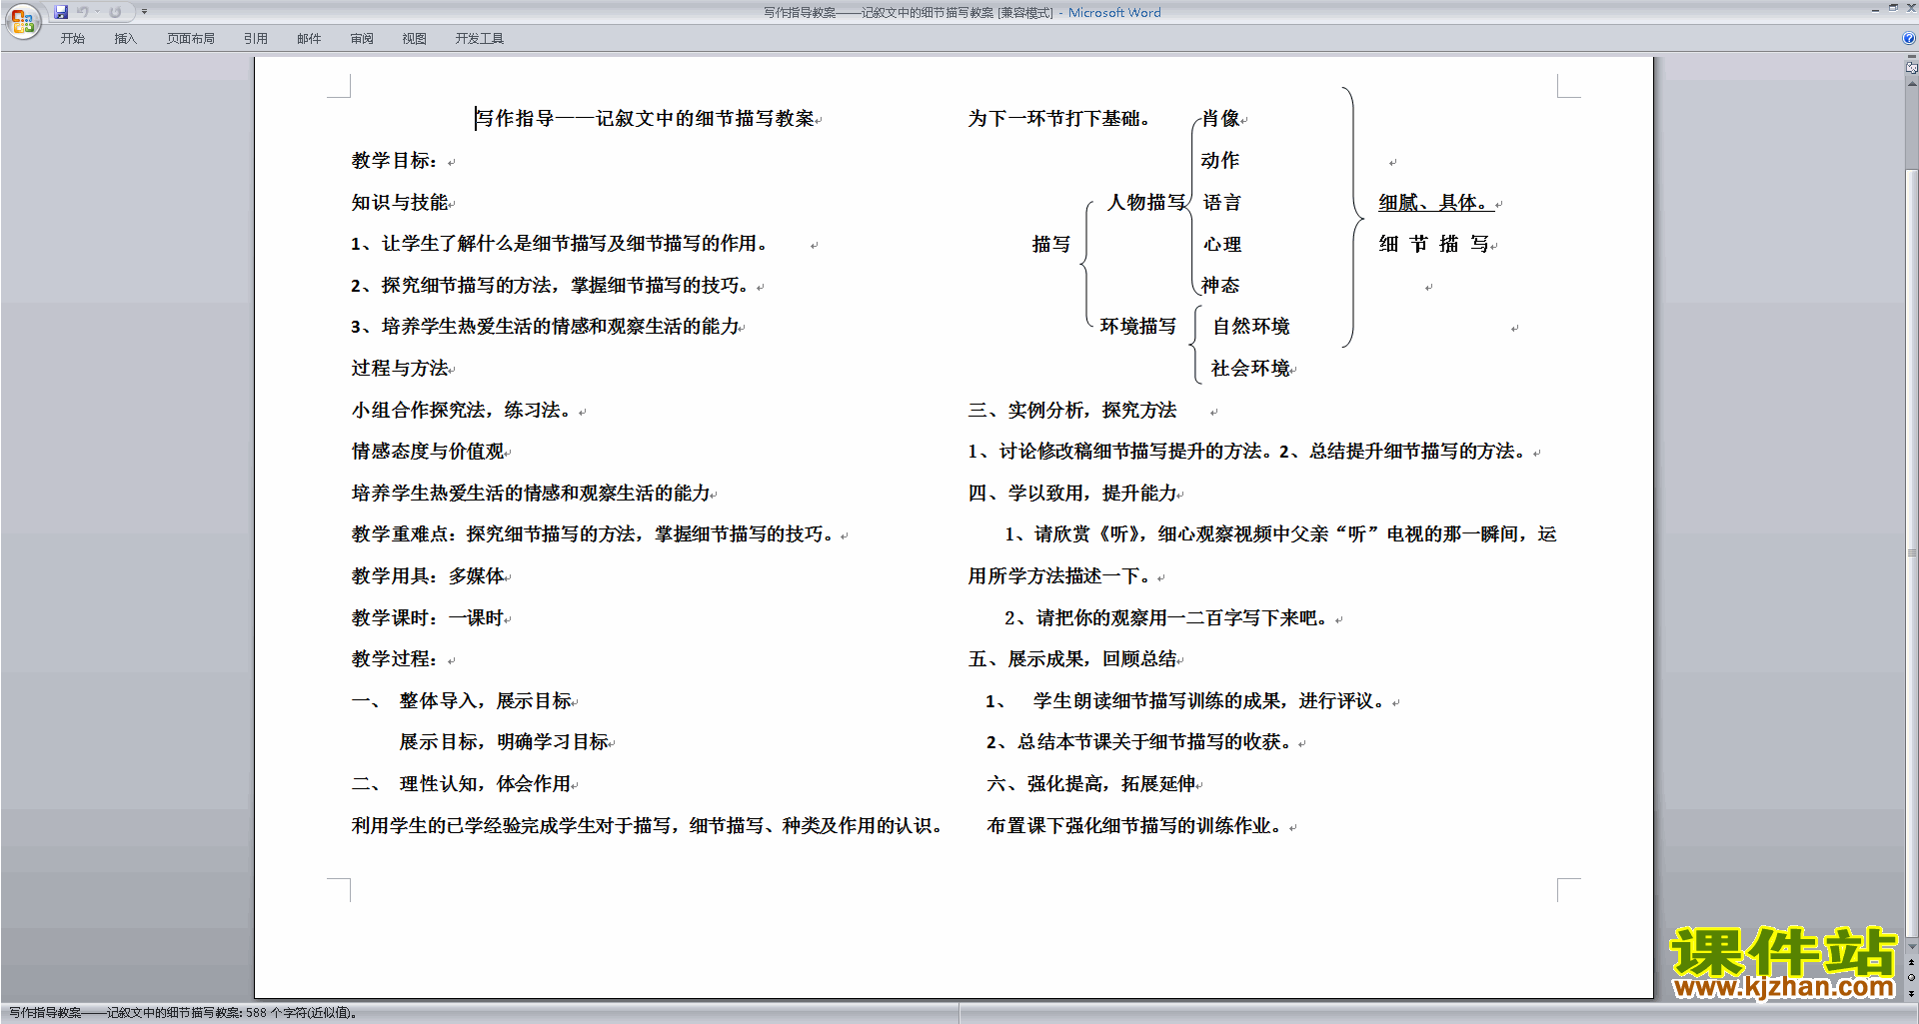Click the heading 五、展示成果，回顾总结
The height and width of the screenshot is (1024, 1919).
coord(1072,659)
